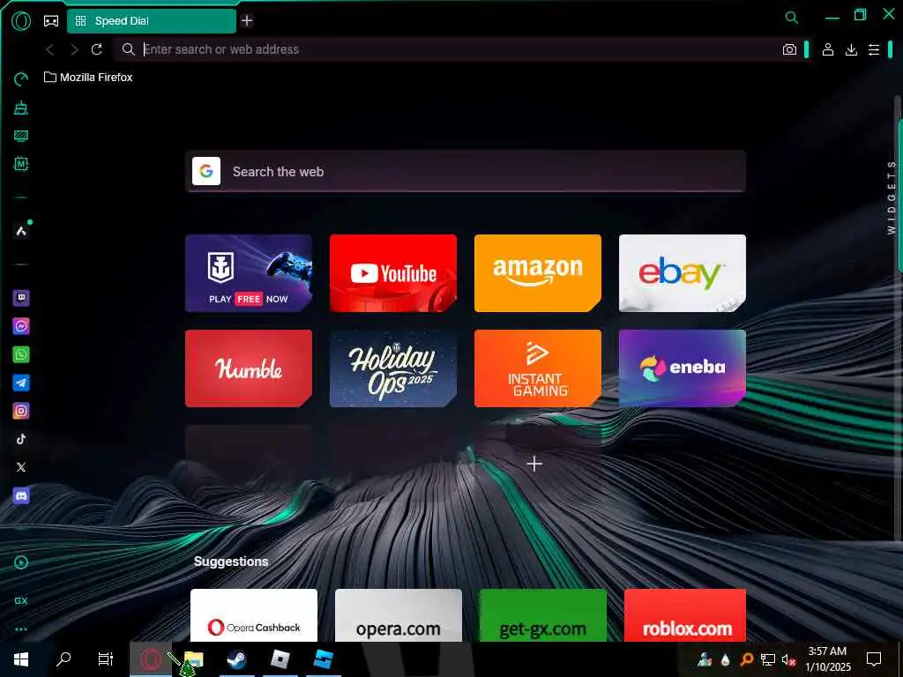The width and height of the screenshot is (903, 677).
Task: Open the Player sidebar icon
Action: click(21, 562)
